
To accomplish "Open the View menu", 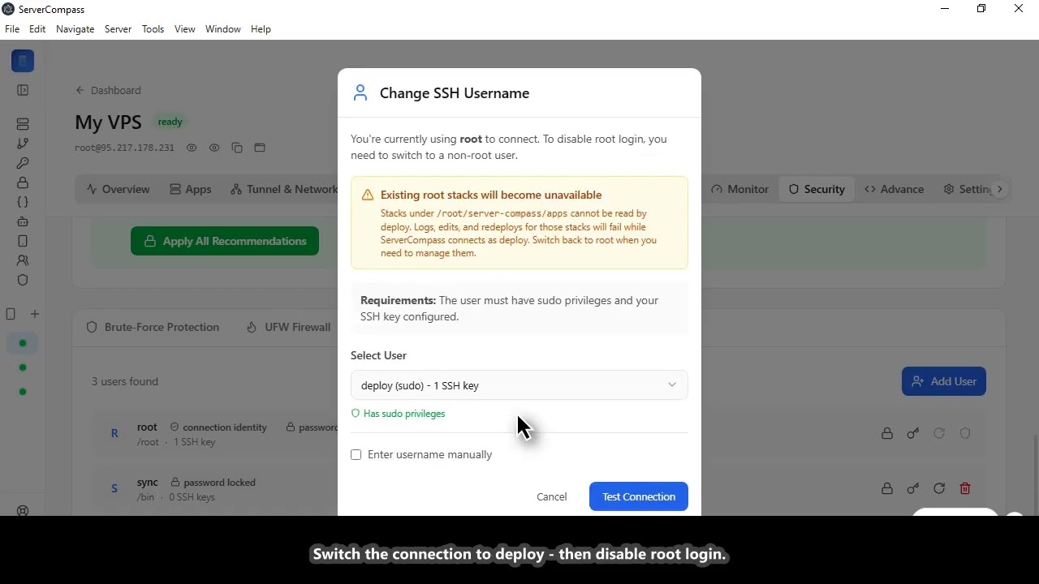I will [184, 29].
